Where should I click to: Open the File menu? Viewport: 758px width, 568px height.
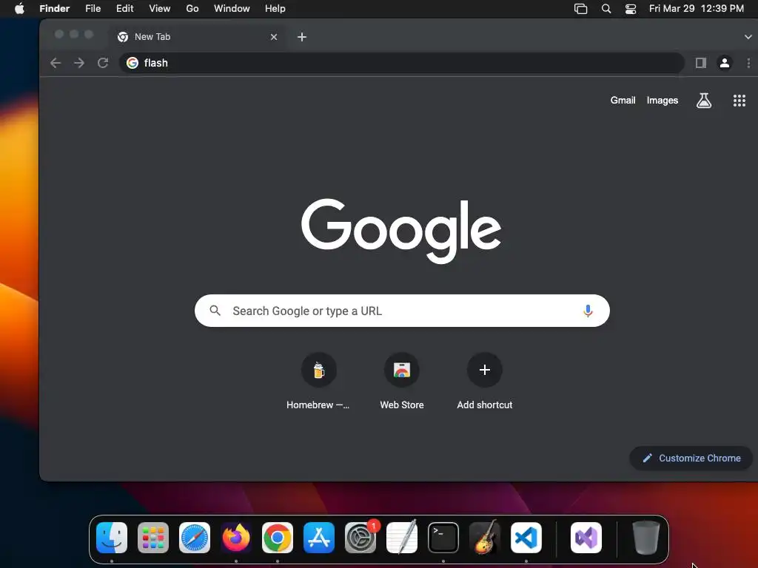pyautogui.click(x=93, y=8)
